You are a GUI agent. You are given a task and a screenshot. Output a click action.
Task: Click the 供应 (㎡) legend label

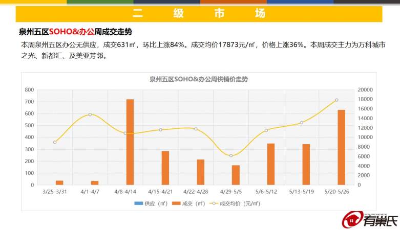point(156,203)
